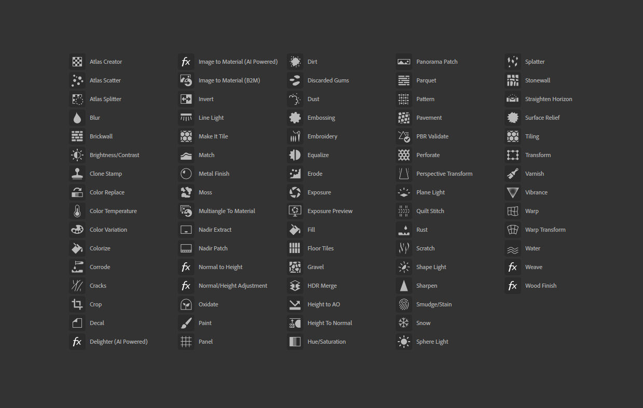
Task: Open the Brightness/Contrast icon
Action: (x=77, y=155)
